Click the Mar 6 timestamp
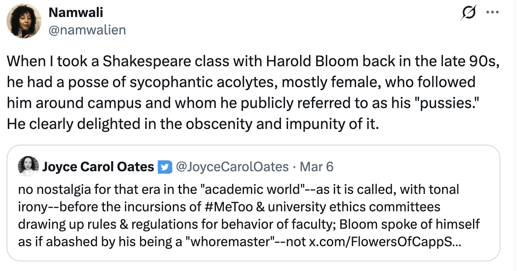Screen dimensions: 521x271 (x=316, y=166)
